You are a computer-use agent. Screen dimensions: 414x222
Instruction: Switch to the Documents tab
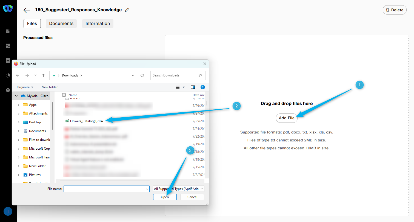(61, 24)
